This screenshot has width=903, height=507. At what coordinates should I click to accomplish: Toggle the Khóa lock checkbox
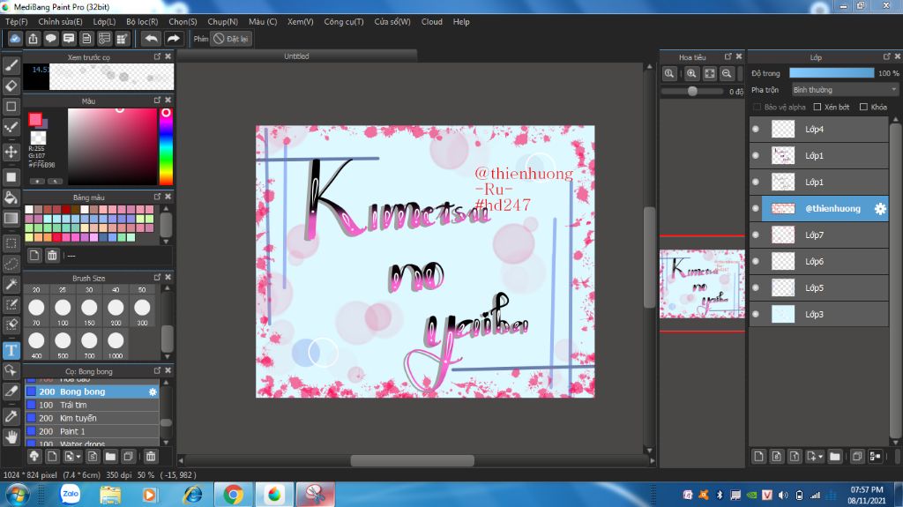click(863, 108)
